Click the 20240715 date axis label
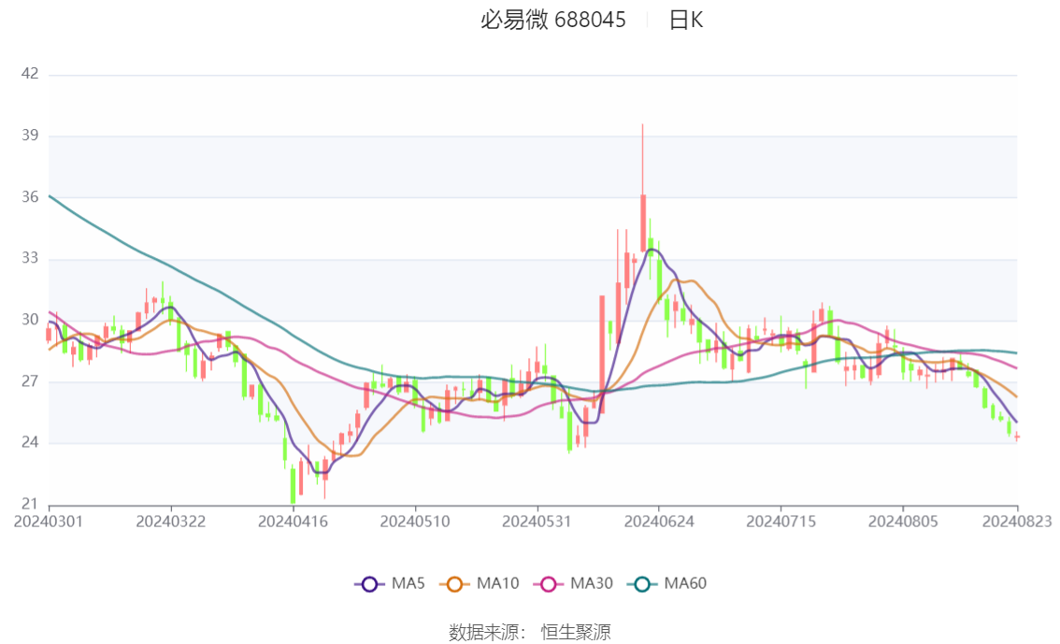The image size is (1060, 644). [781, 522]
